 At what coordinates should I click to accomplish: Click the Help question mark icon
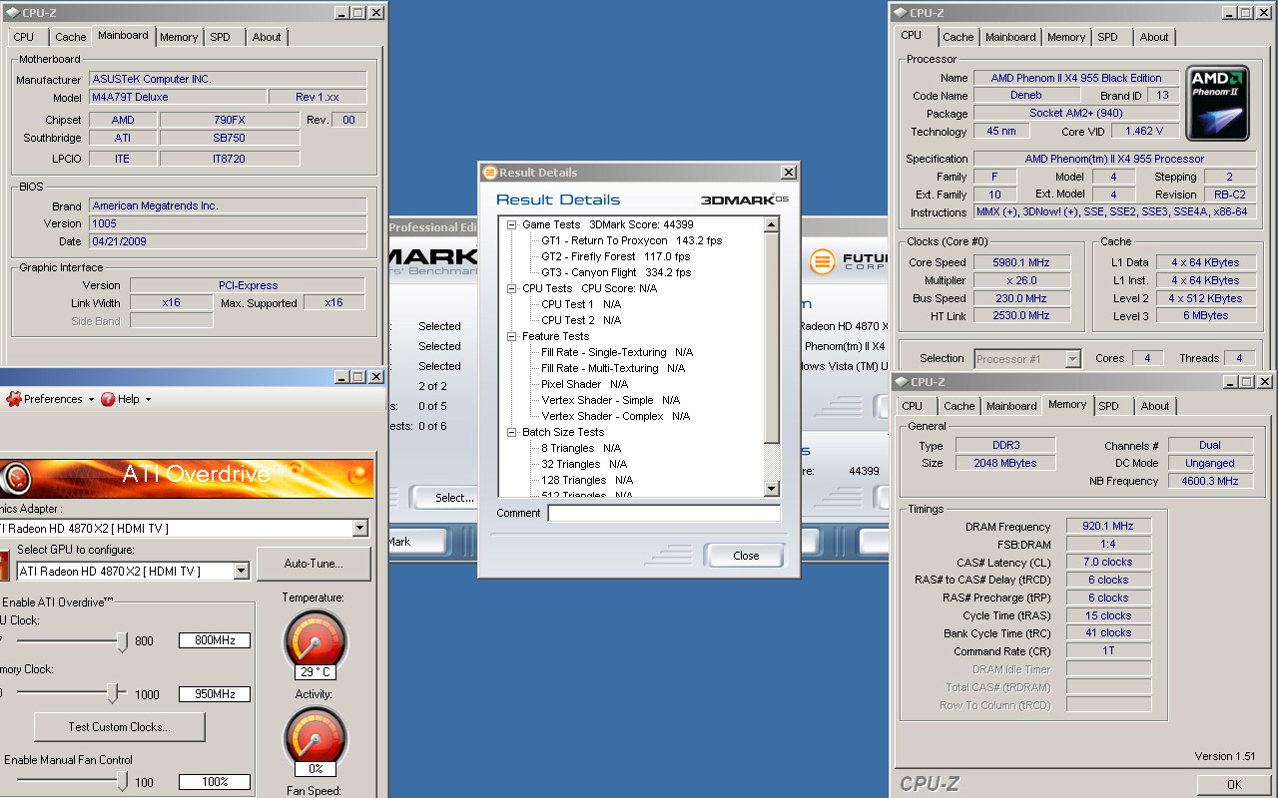coord(108,399)
